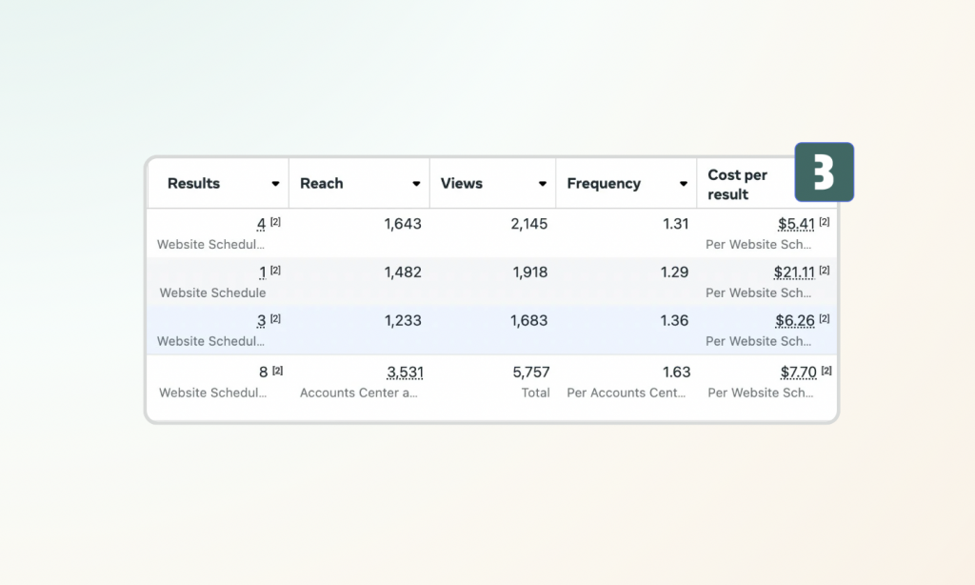Screen dimensions: 975x585
Task: Click the 5,757 total views cell
Action: 529,373
